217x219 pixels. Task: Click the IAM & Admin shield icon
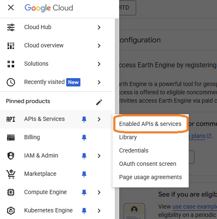[11, 155]
